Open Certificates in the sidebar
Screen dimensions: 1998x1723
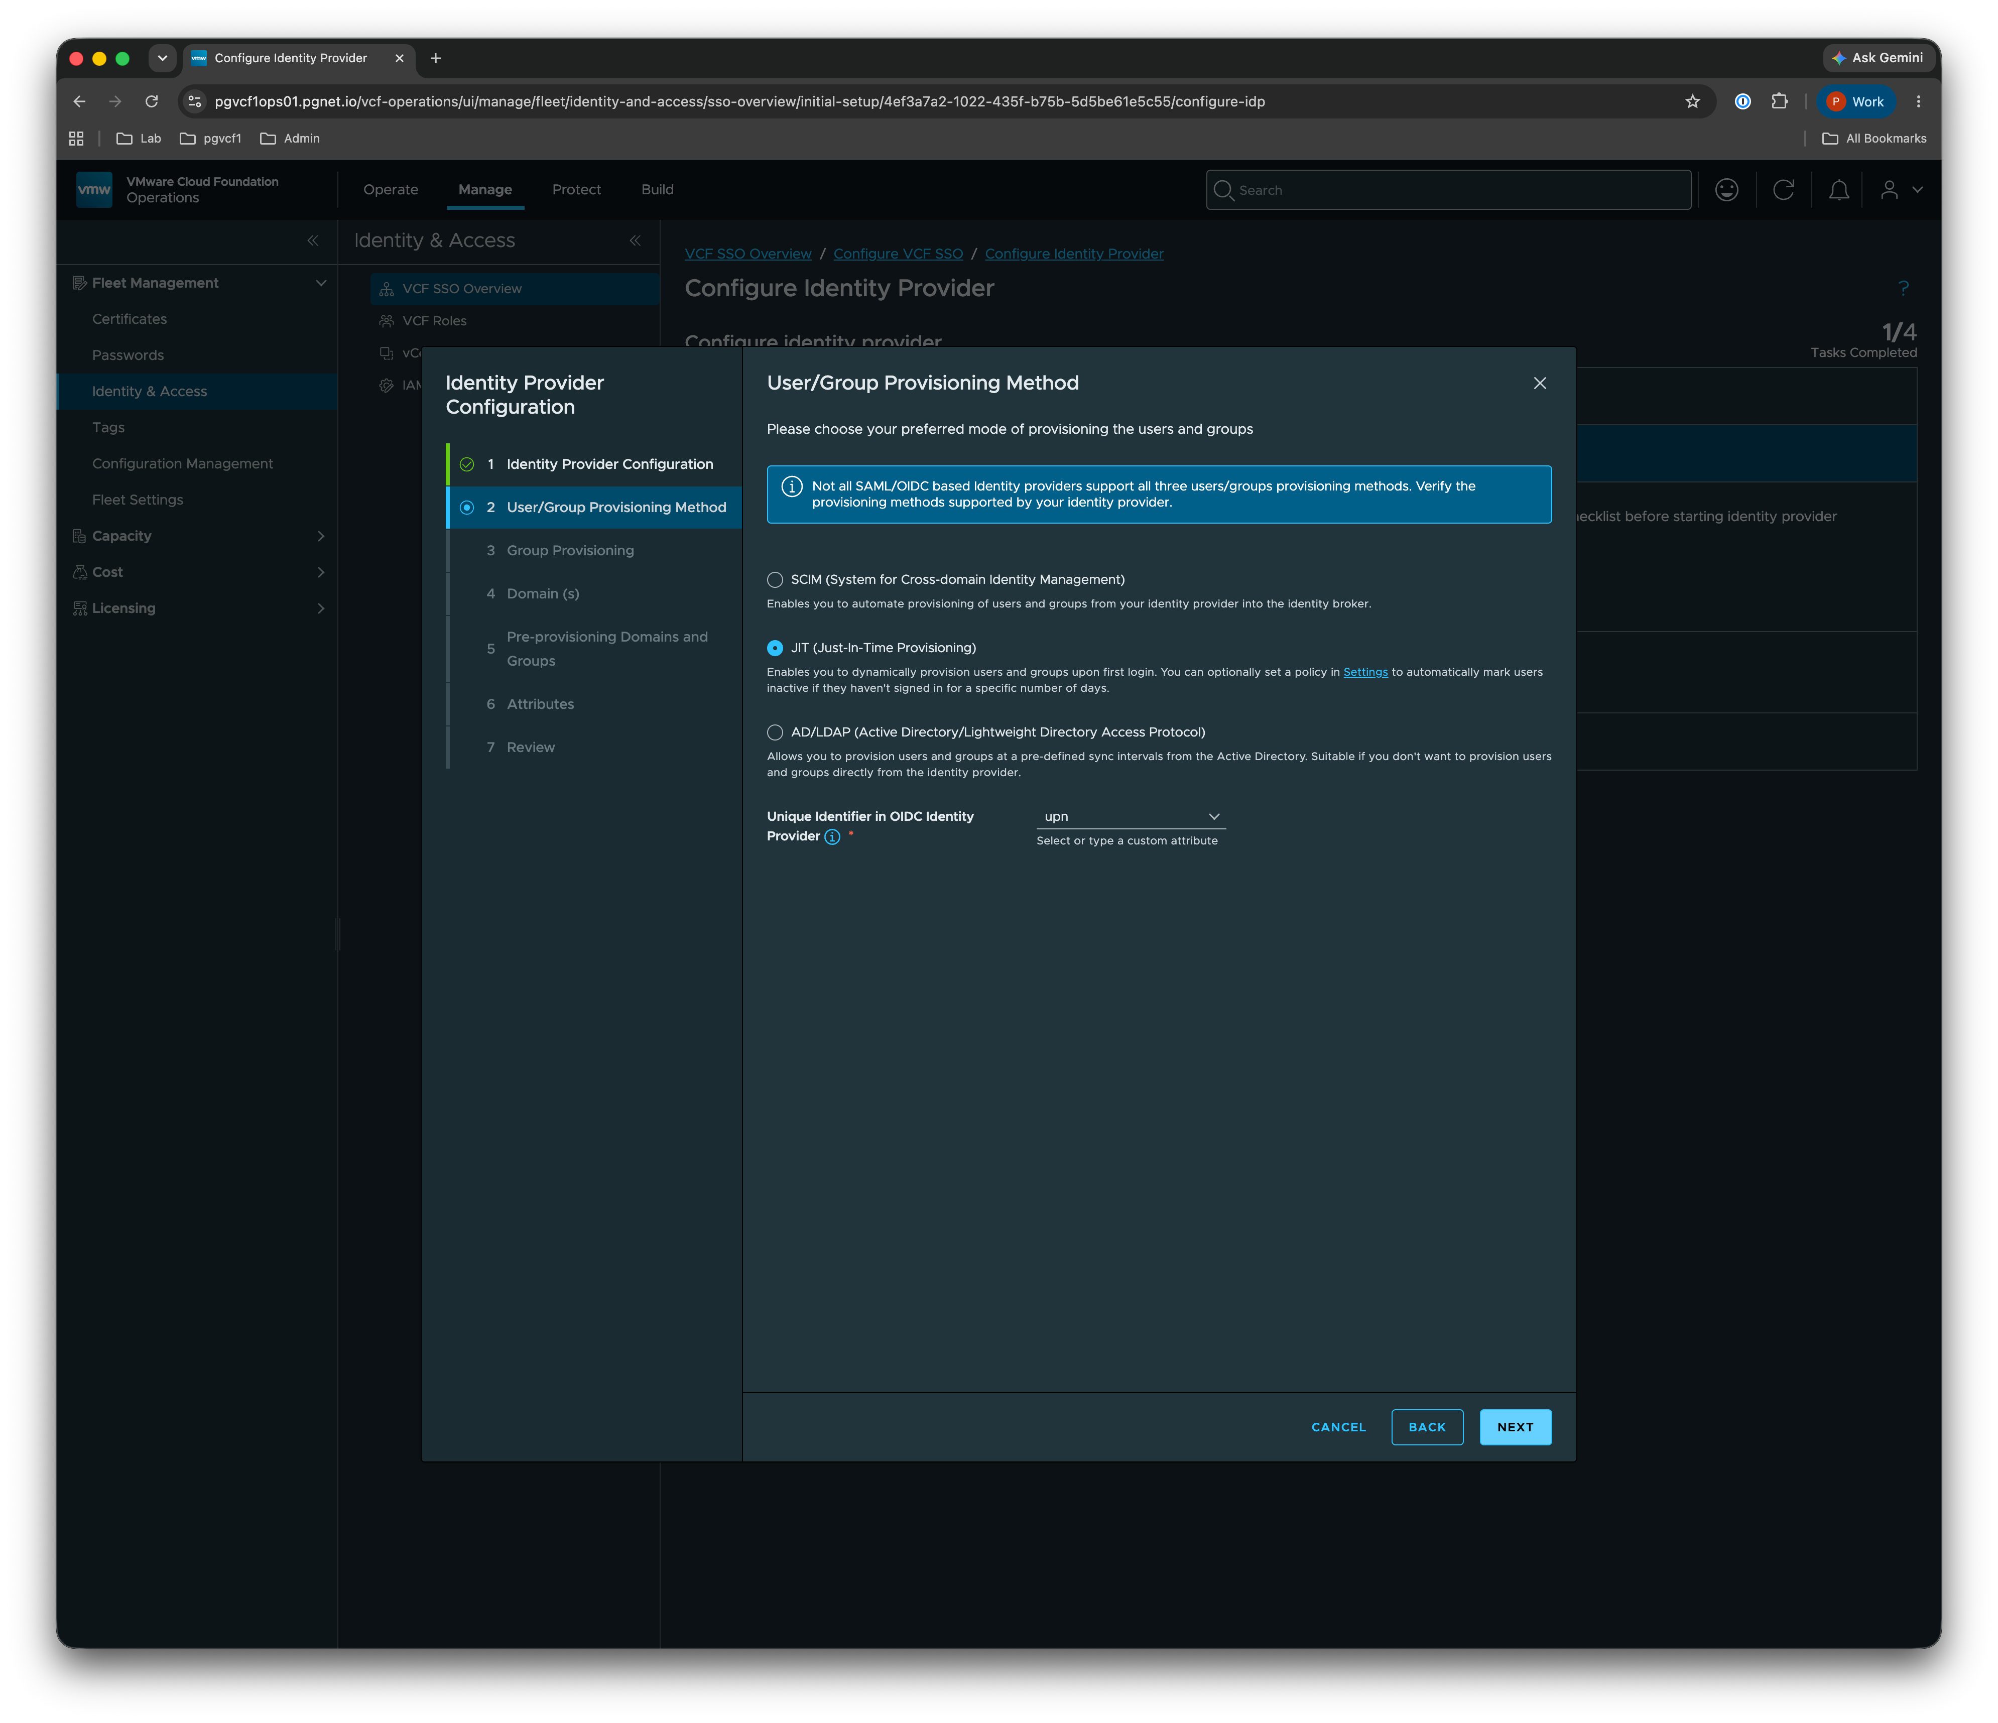pyautogui.click(x=129, y=319)
